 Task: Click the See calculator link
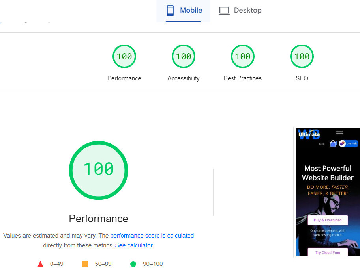pyautogui.click(x=134, y=245)
